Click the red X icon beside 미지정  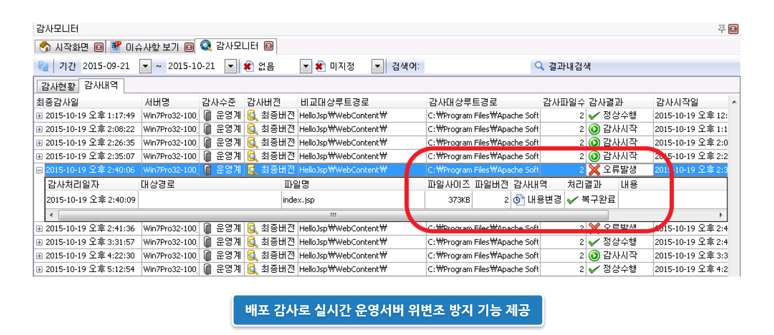(x=320, y=67)
